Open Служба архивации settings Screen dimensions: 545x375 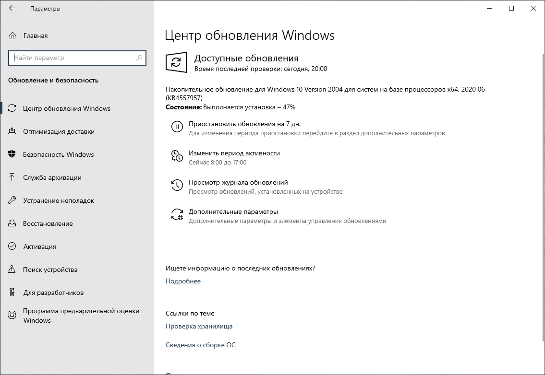(x=53, y=177)
